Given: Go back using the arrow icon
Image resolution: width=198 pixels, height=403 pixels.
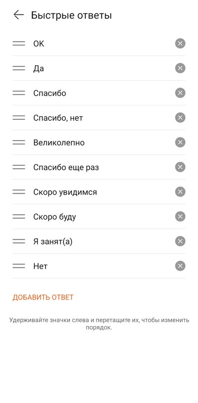Looking at the screenshot, I should click(18, 15).
